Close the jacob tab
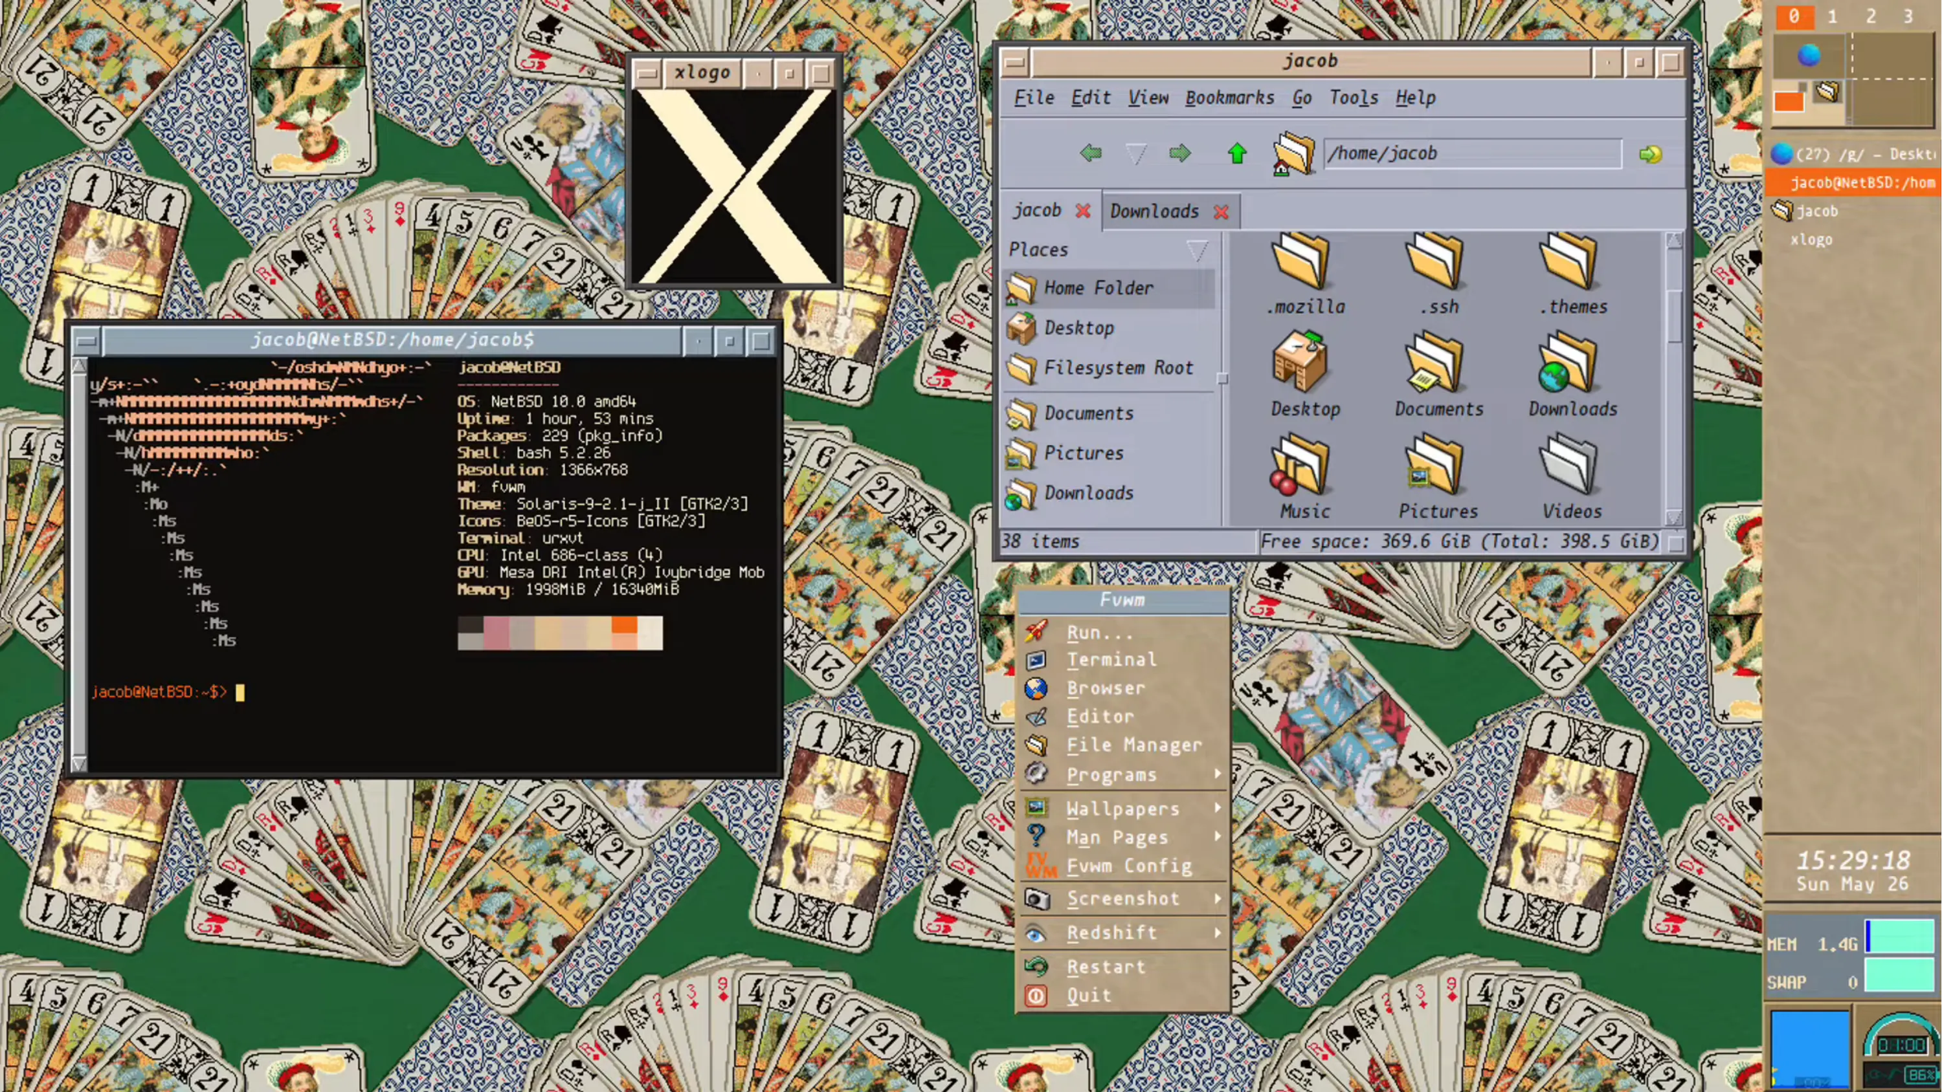Viewport: 1942px width, 1092px height. 1082,211
